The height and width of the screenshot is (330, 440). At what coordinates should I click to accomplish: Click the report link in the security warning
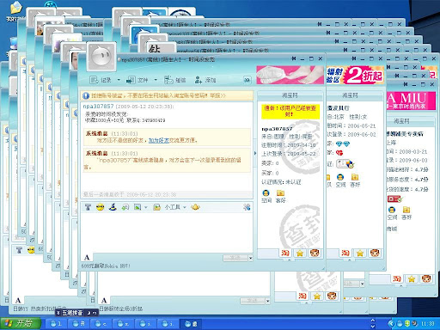coord(218,95)
